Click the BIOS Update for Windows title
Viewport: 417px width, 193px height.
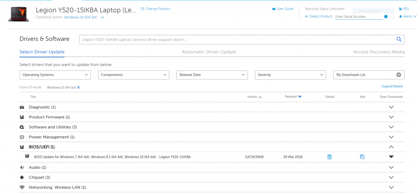[112, 157]
